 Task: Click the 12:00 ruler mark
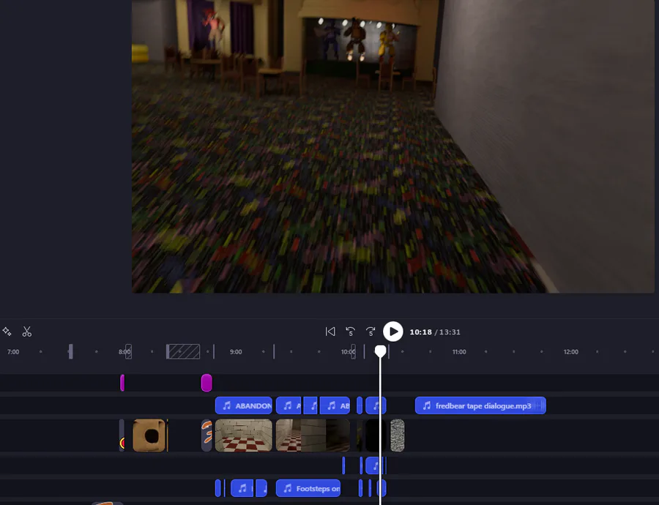(570, 352)
